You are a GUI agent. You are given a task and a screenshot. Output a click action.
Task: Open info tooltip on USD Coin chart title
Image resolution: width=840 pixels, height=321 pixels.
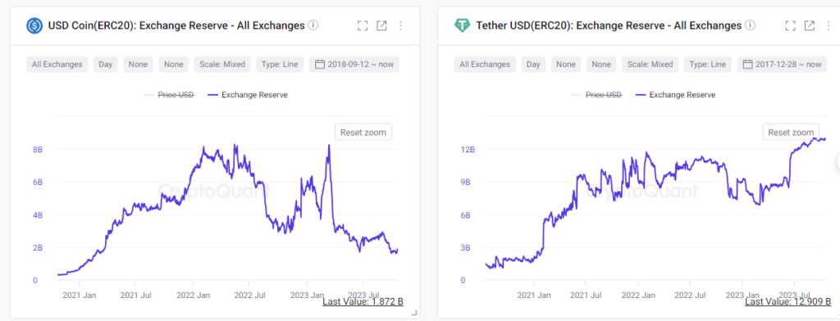click(x=313, y=25)
